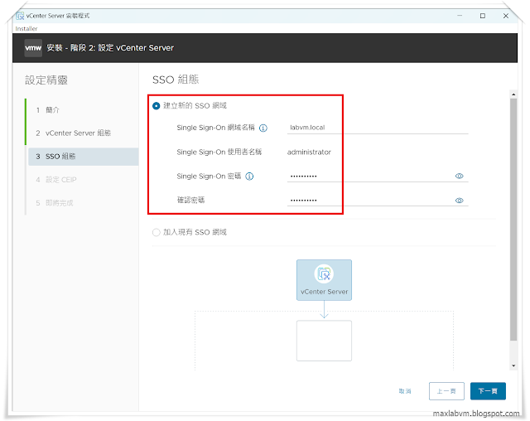Click the info icon beside Single Sign-On 網域名稱

coord(263,128)
